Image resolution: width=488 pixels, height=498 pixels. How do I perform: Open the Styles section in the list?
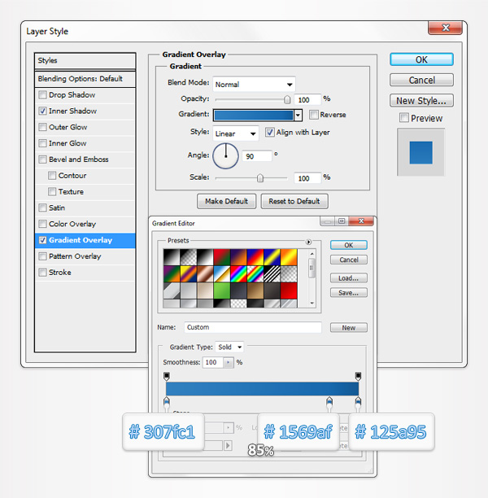tap(85, 61)
